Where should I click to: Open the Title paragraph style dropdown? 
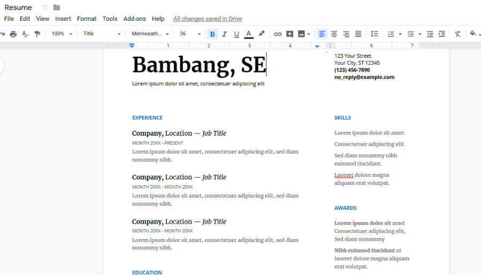[x=102, y=34]
